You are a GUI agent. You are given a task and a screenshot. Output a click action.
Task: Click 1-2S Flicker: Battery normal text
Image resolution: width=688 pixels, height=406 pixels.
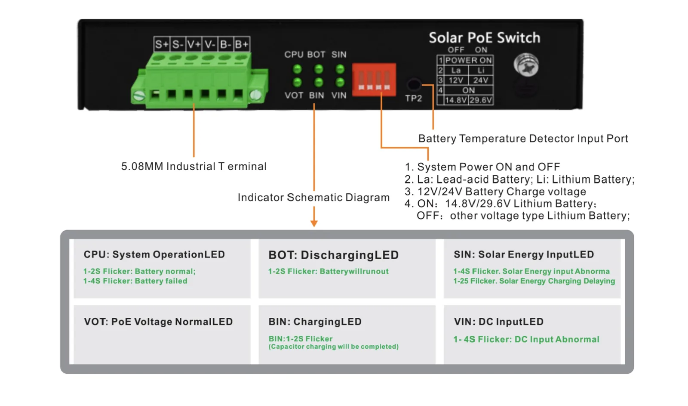coord(139,271)
